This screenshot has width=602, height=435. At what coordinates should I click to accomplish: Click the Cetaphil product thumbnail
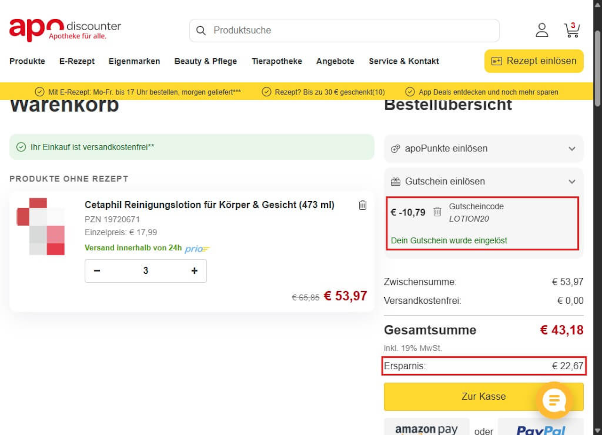[41, 227]
